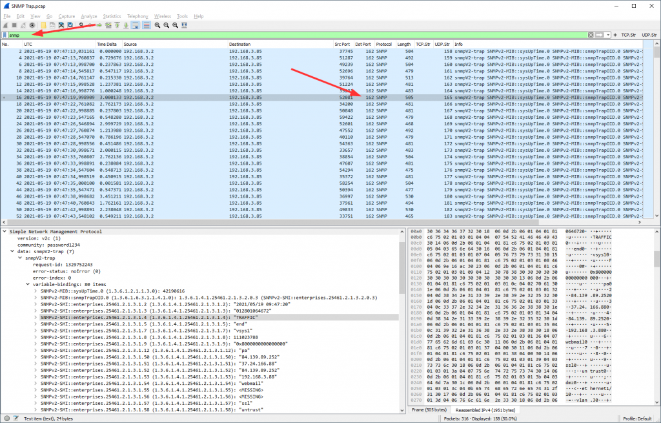
Task: Toggle automatic scrolling during live capture
Action: point(136,25)
